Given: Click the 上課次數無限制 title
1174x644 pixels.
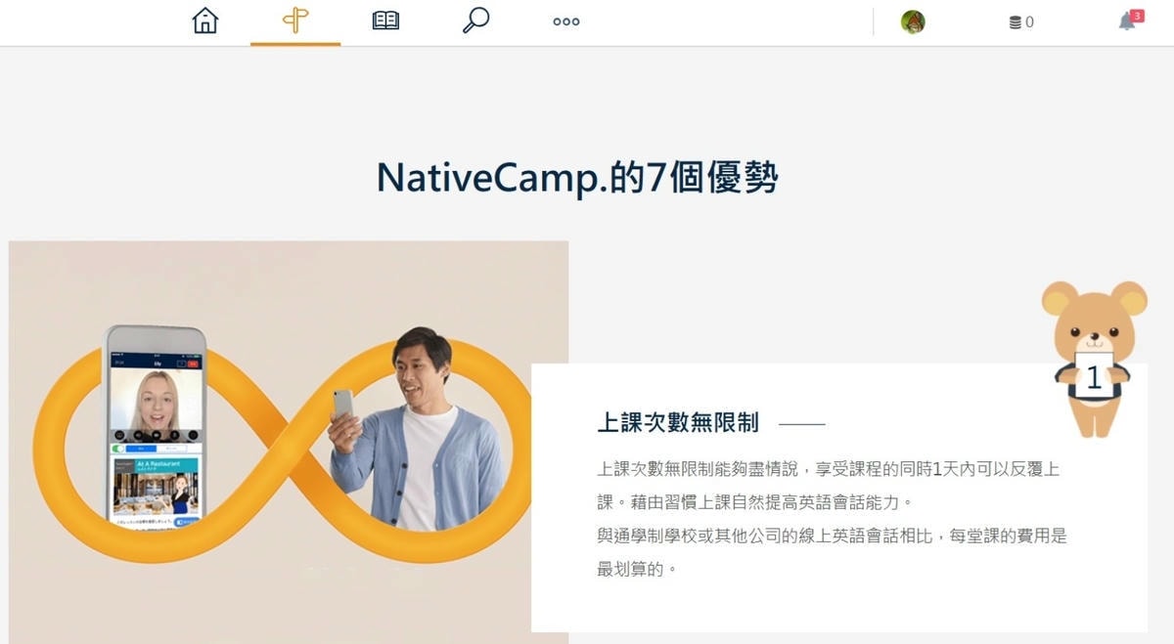Looking at the screenshot, I should coord(678,422).
